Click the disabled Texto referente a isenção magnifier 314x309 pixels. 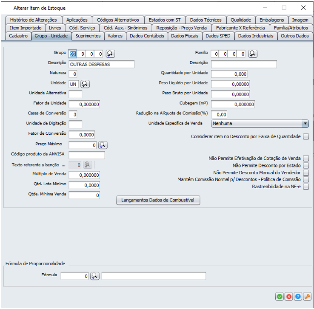[88, 165]
